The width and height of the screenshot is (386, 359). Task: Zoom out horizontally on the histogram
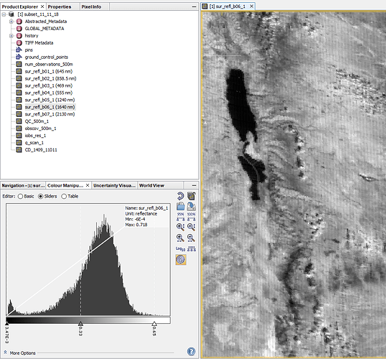192,238
